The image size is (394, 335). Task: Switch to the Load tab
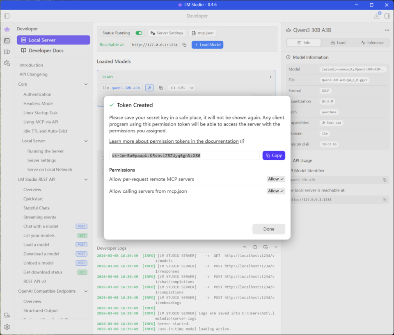[338, 43]
